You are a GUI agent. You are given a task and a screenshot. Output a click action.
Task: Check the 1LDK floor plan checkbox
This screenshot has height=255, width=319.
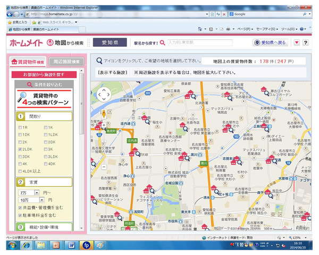46,135
